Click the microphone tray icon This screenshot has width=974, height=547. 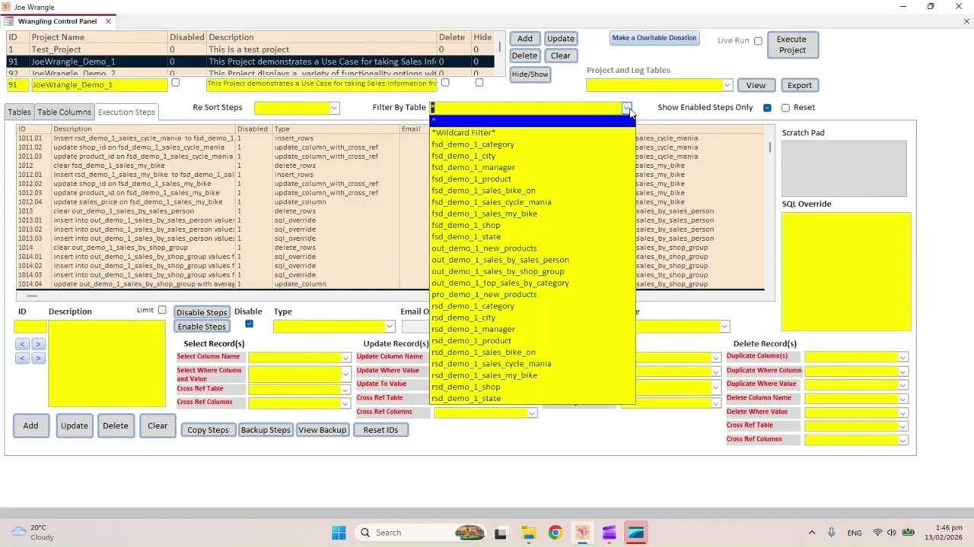[x=832, y=533]
